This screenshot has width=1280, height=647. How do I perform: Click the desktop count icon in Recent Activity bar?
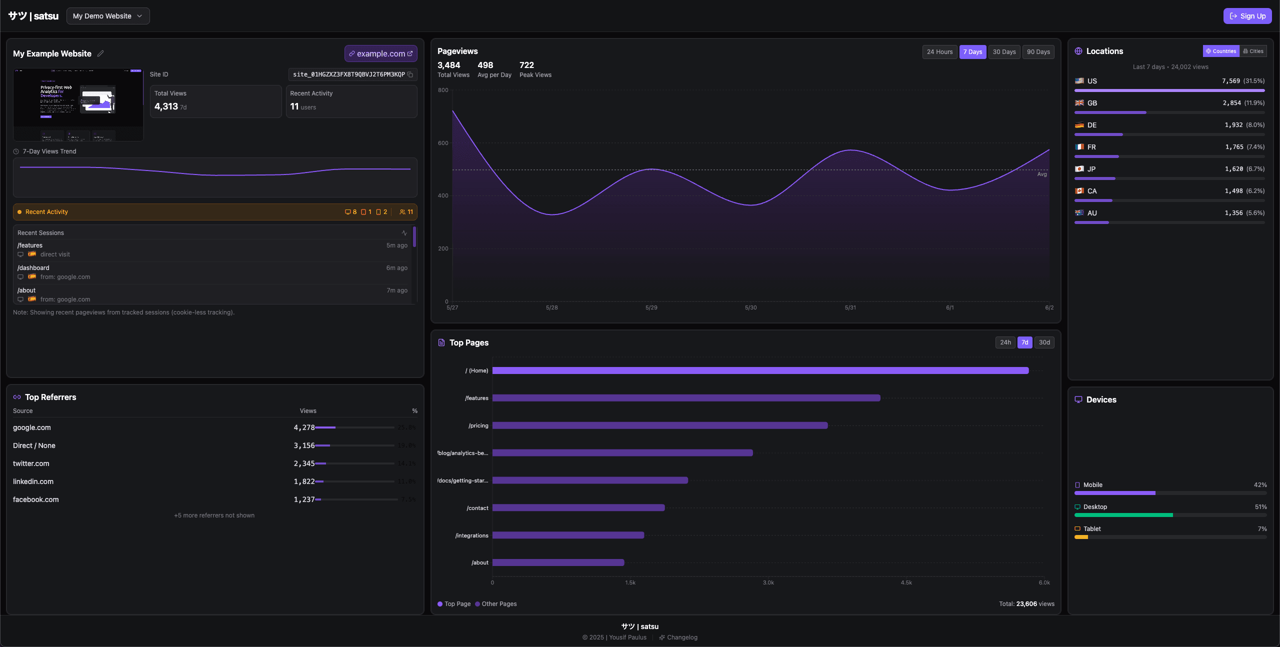click(347, 212)
